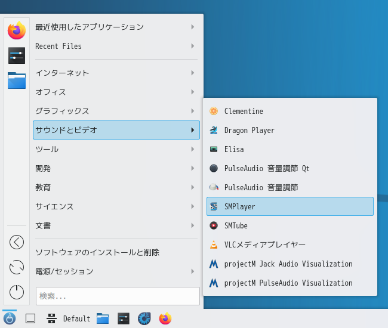Screen dimensions: 388x328
Task: Launch VLCメディアプレイヤー from the submenu
Action: (290, 245)
